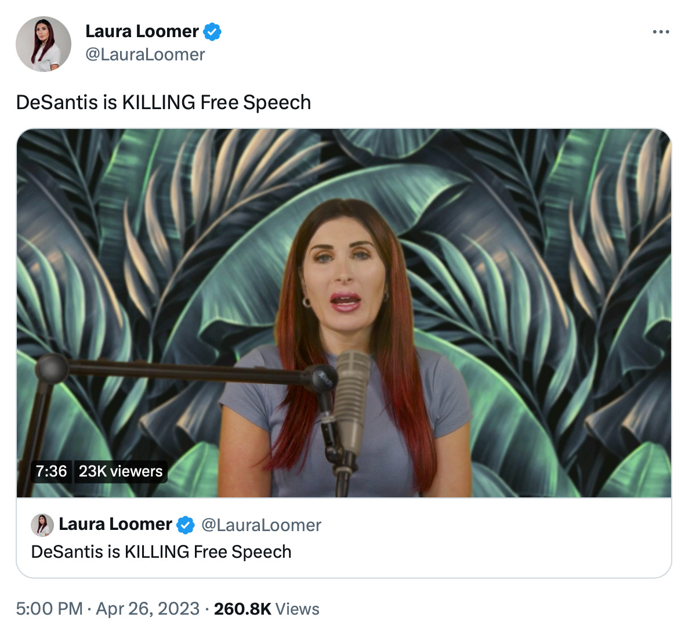This screenshot has width=681, height=628.
Task: Open the @LauraLoomer handle in the header
Action: tap(145, 55)
